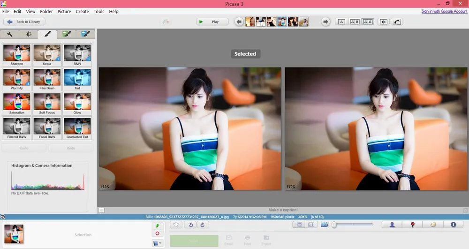469x249 pixels.
Task: Apply the Focal B&W effect
Action: click(x=47, y=128)
